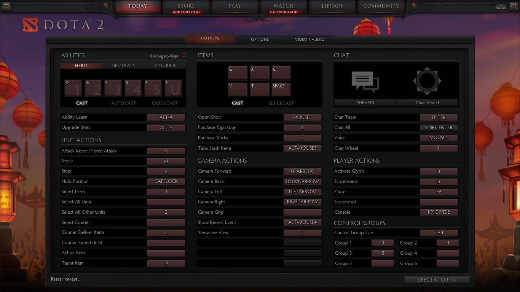Open the Community tab
520x292 pixels.
(x=381, y=6)
